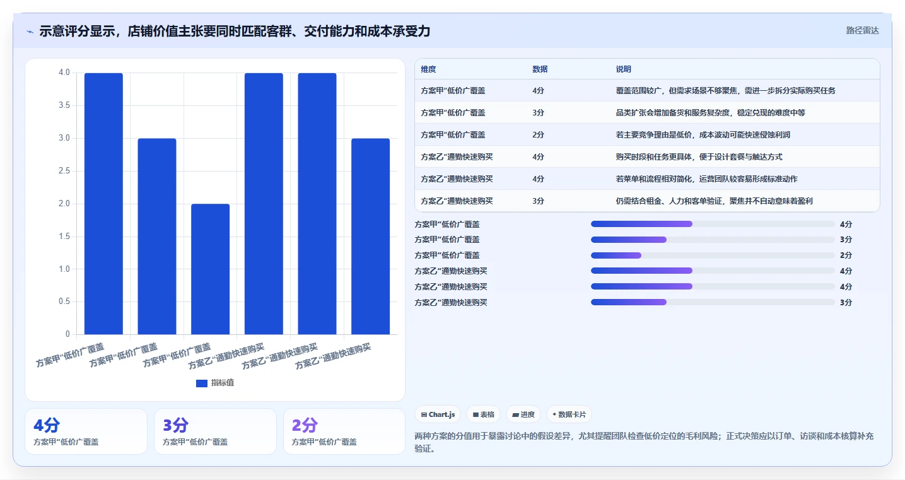
Task: Open the 2分 data card
Action: 344,431
